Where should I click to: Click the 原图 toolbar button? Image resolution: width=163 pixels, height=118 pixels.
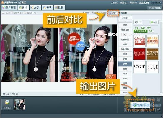coord(104,13)
